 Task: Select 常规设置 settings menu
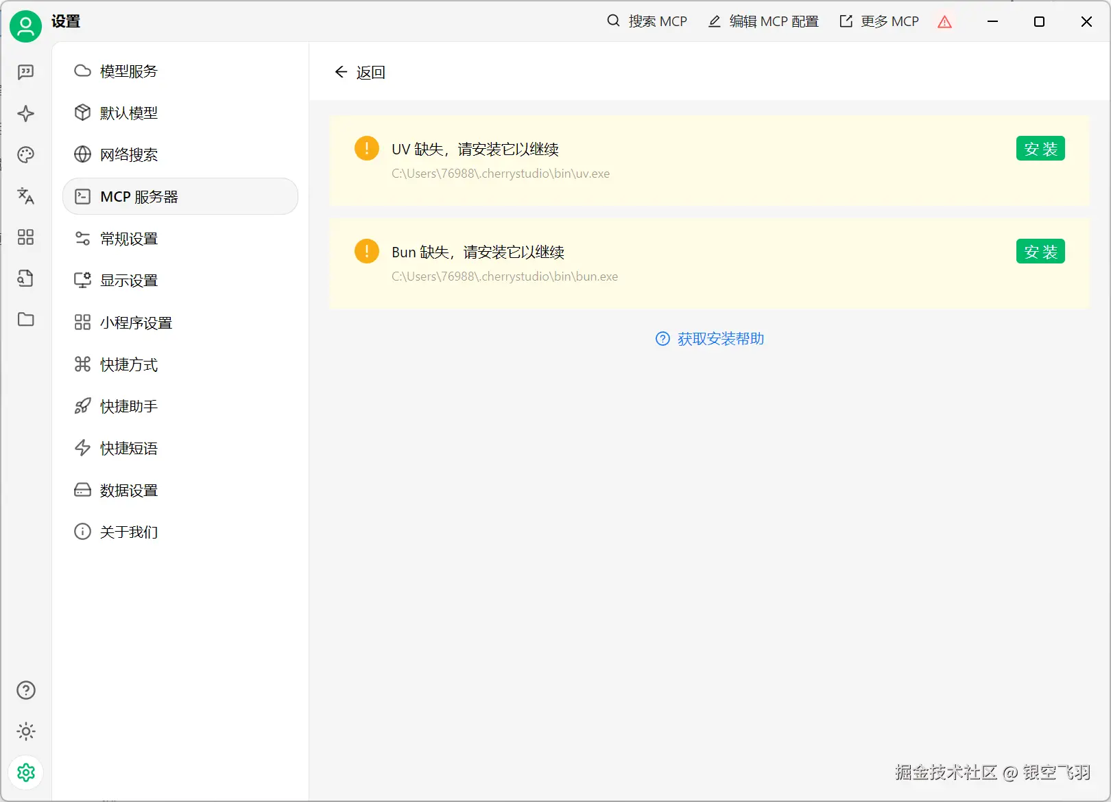pyautogui.click(x=180, y=238)
